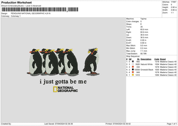Viewport: 178px width, 126px height.
Task: Click the 'Stop Sequence:' heading
Action: click(x=133, y=56)
